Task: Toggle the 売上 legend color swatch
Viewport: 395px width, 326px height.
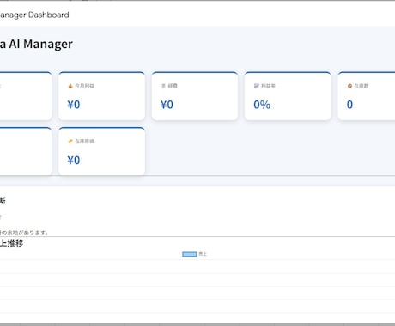Action: coord(190,254)
